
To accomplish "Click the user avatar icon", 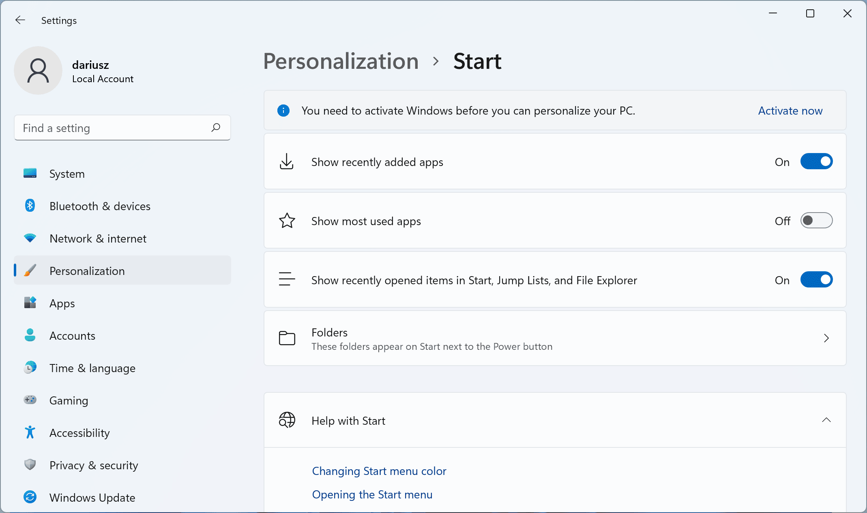I will (38, 70).
